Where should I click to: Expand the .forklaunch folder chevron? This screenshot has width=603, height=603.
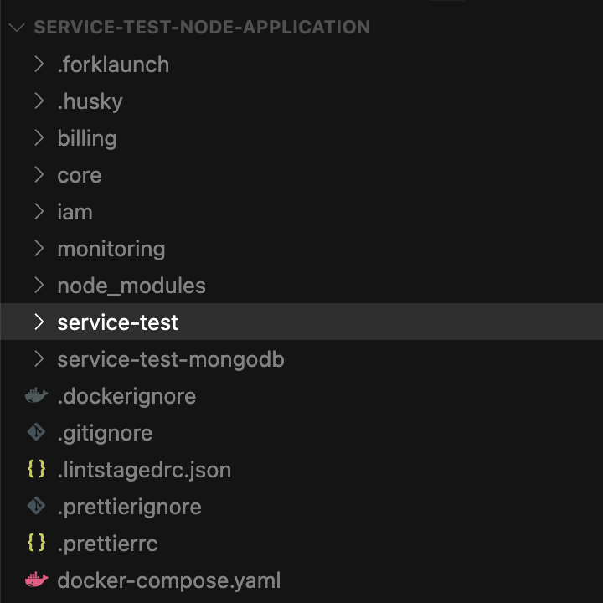click(x=39, y=64)
